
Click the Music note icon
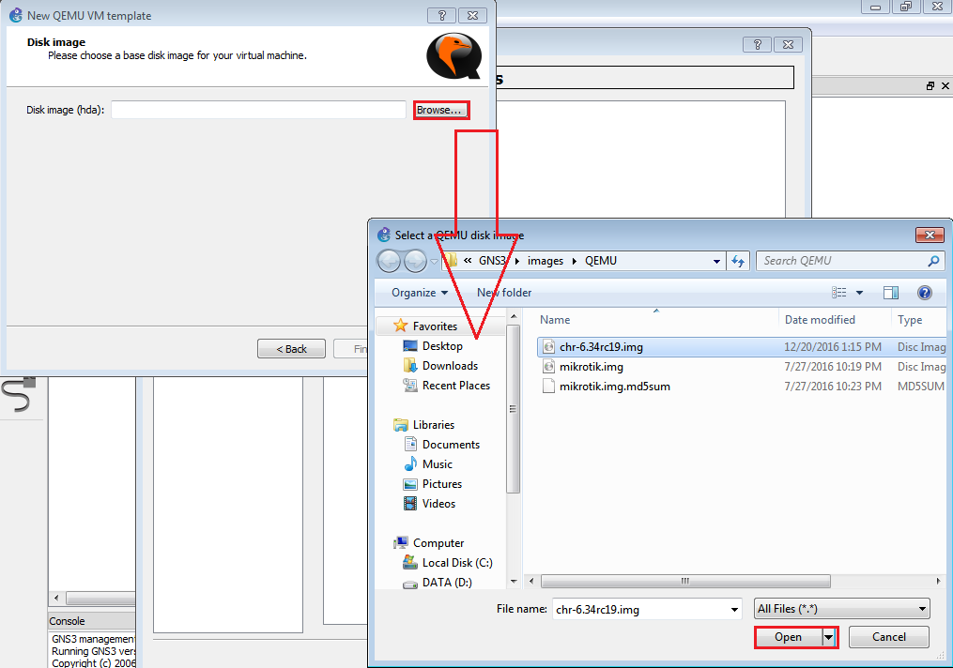pos(410,464)
